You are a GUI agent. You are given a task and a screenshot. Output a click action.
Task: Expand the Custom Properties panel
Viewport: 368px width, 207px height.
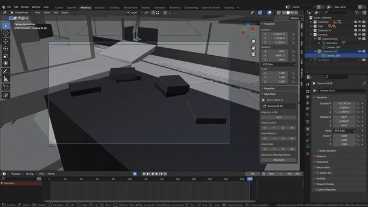click(326, 190)
